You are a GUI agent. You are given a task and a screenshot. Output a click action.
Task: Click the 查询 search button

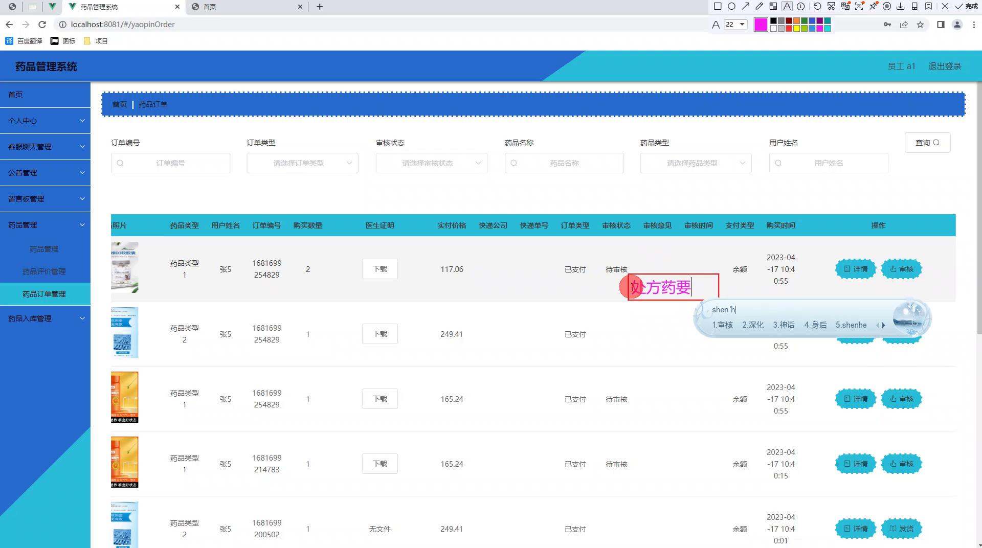927,143
